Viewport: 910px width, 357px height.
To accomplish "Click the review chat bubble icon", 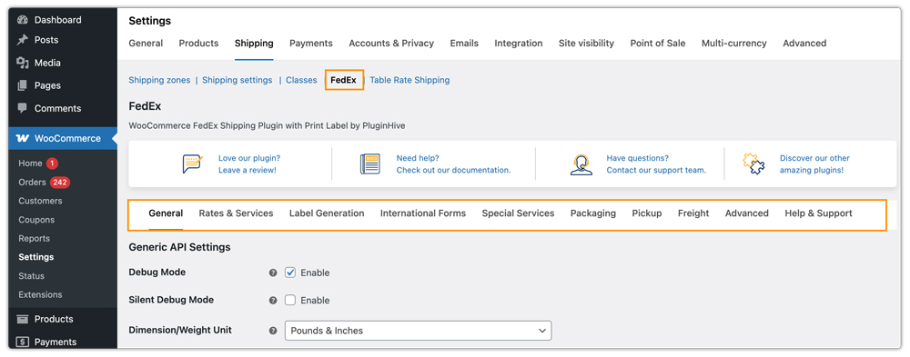I will 192,164.
